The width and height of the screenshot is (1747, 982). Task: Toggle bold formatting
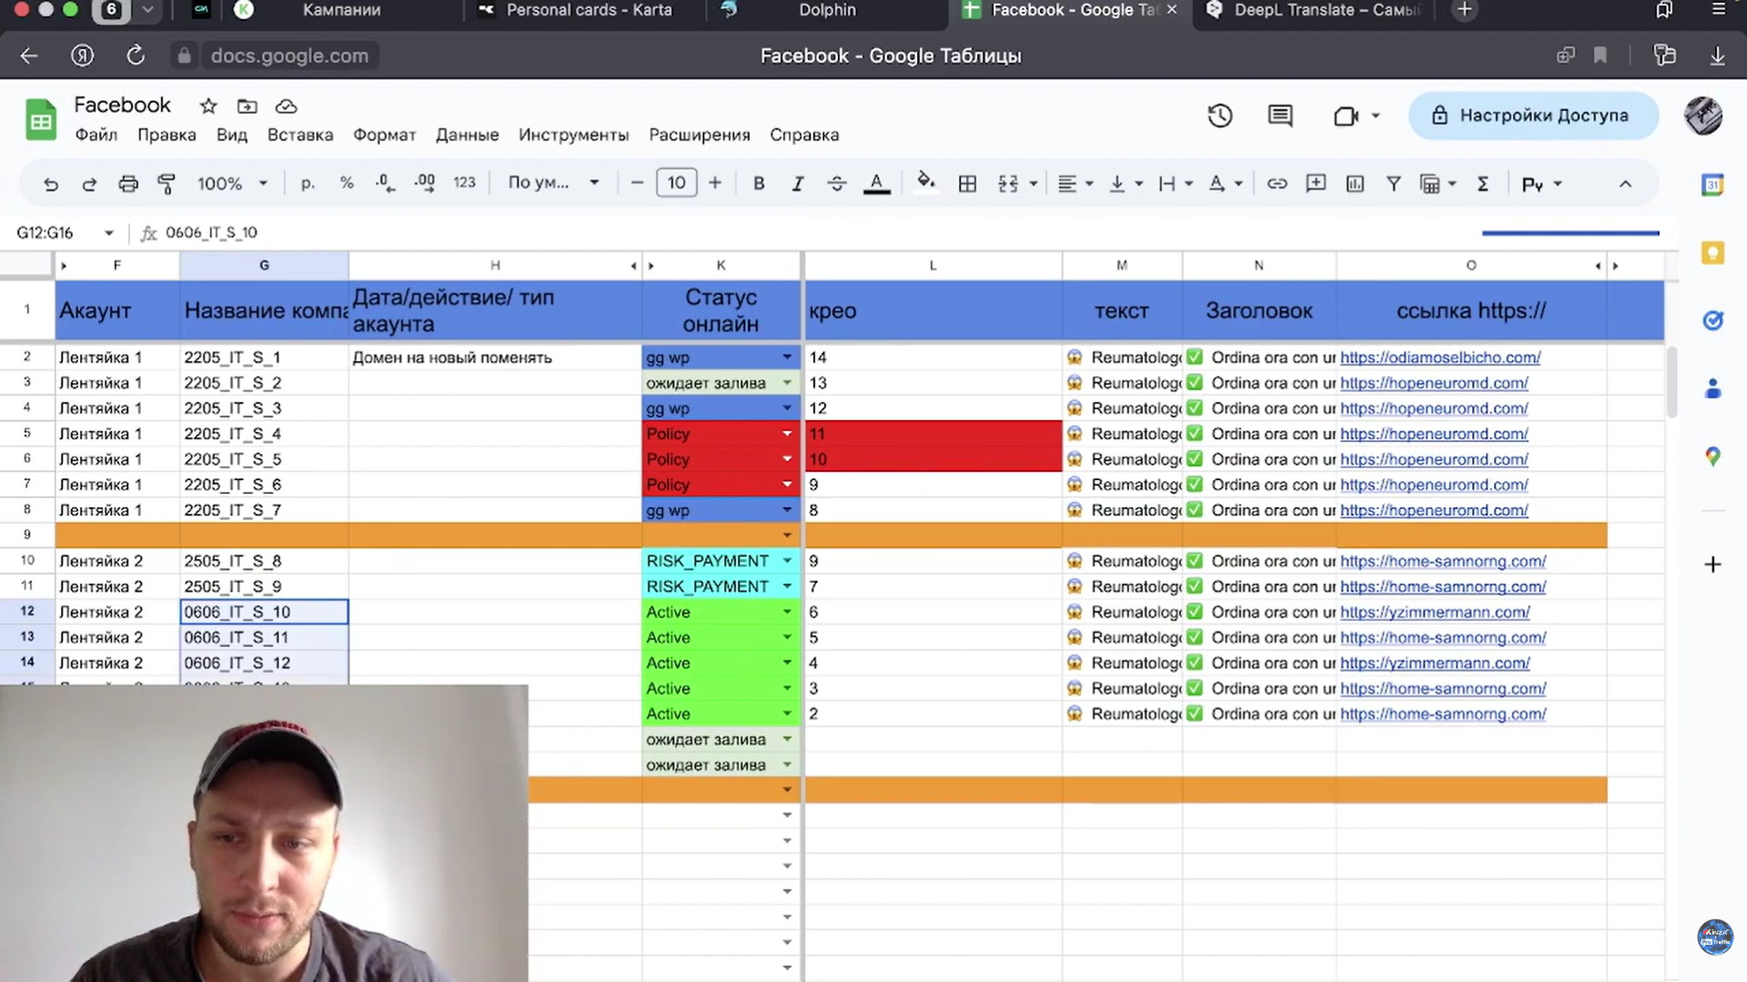point(759,184)
